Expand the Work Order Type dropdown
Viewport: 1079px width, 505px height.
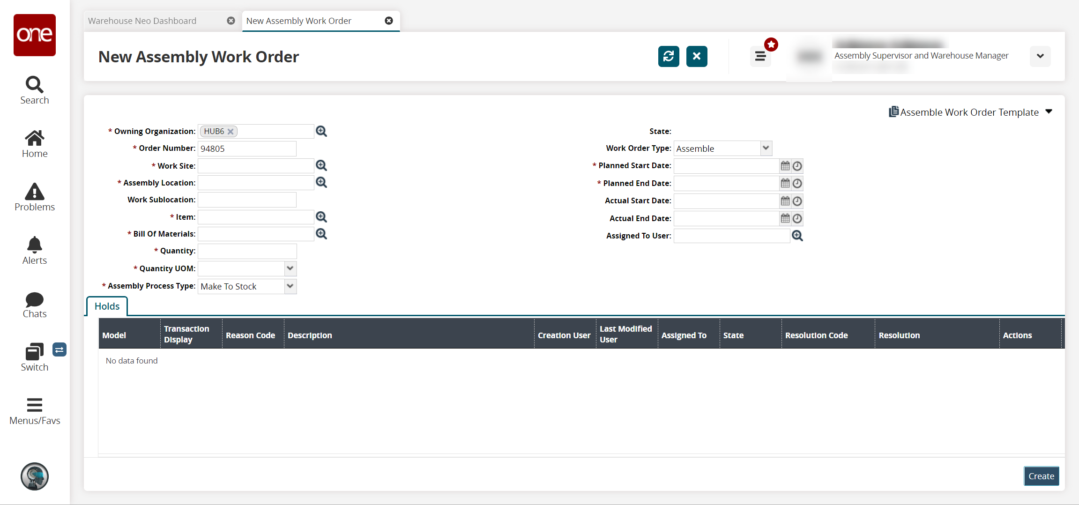tap(766, 148)
